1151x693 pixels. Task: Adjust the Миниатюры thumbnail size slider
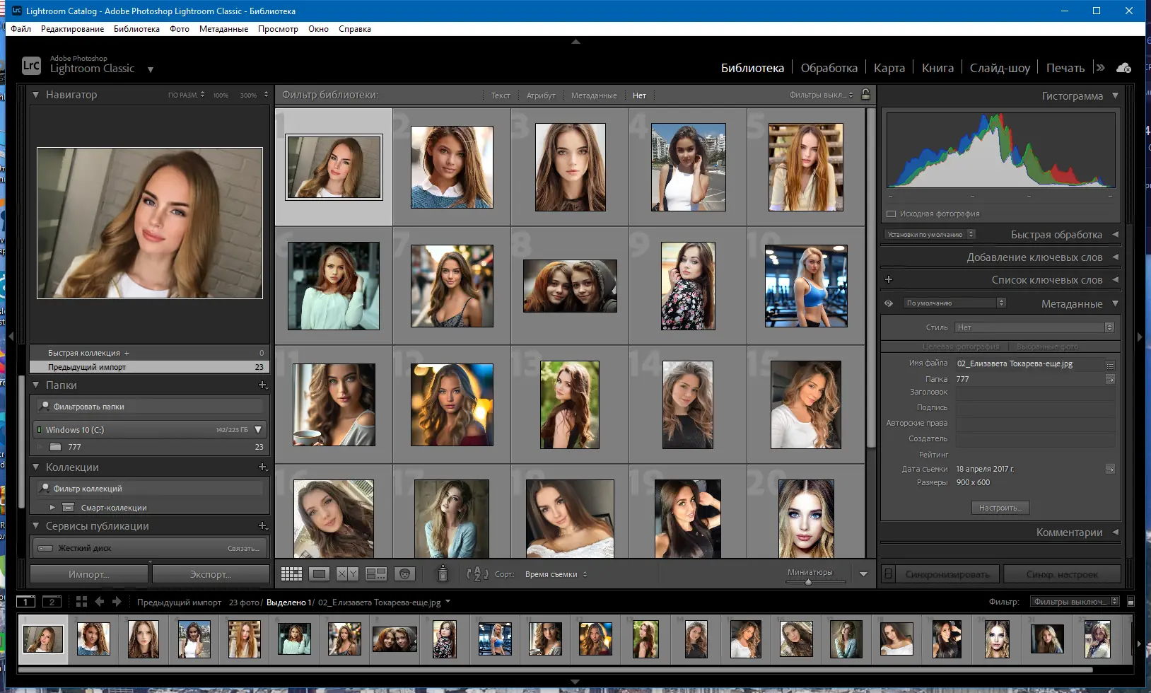click(x=808, y=582)
